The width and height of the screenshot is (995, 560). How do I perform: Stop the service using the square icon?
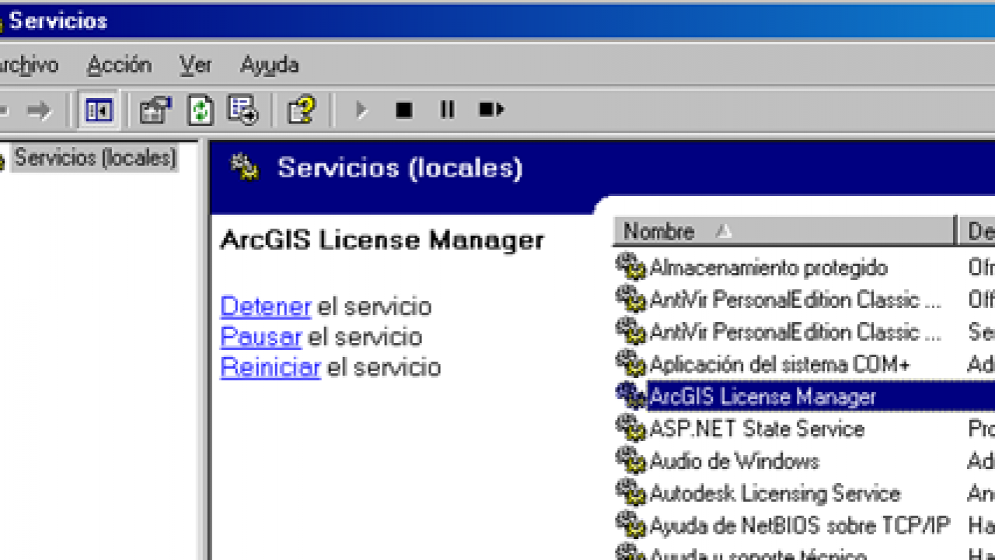[403, 110]
